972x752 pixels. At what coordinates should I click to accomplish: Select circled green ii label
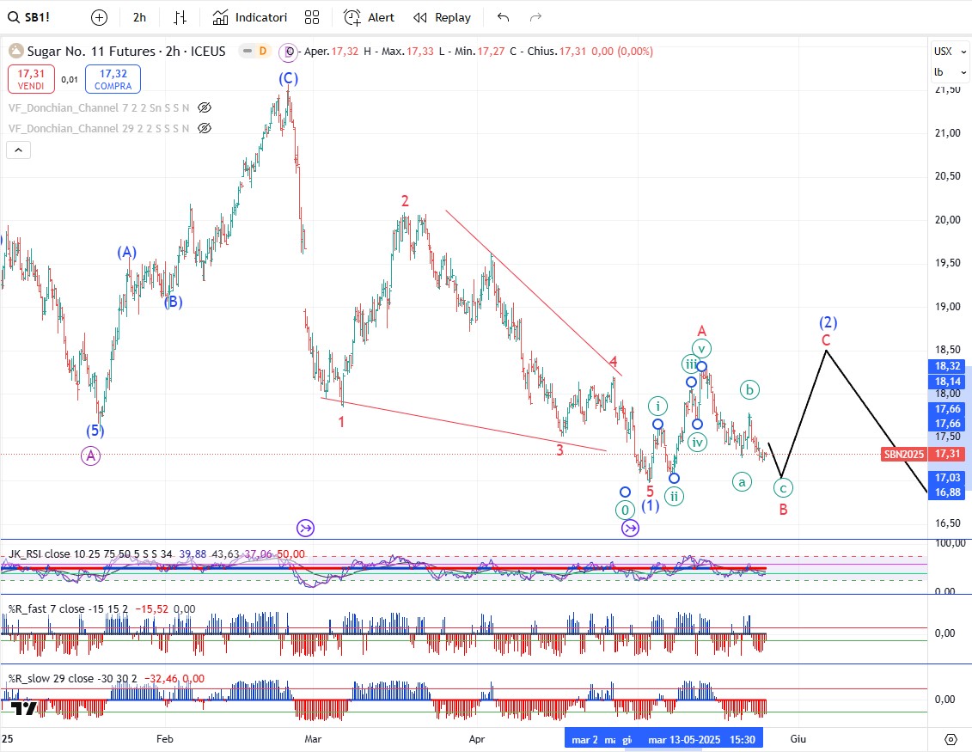tap(674, 497)
